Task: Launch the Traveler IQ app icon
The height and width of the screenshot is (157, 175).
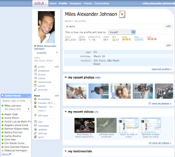Action: coord(35,103)
